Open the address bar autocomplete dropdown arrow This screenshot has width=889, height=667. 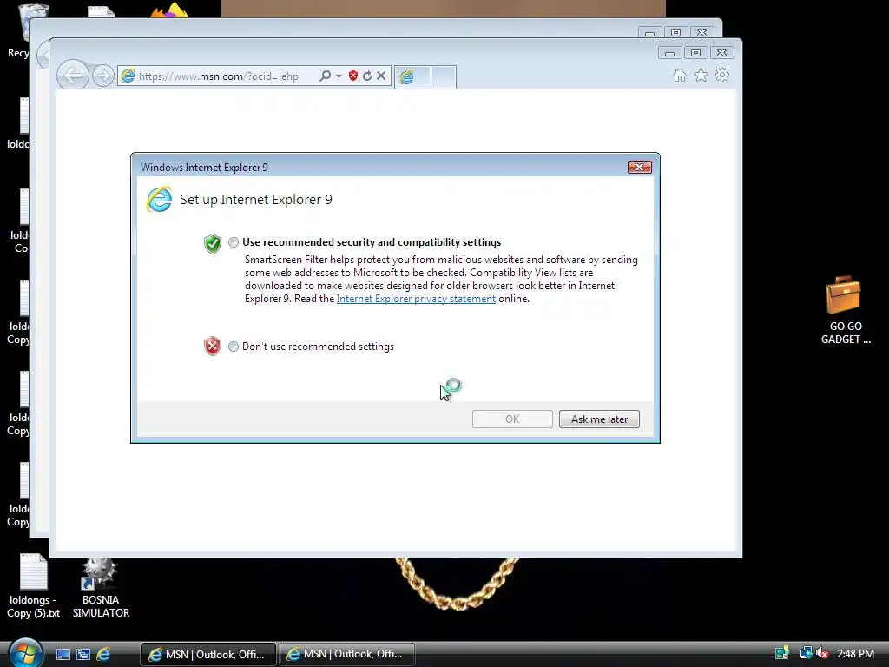[x=339, y=76]
